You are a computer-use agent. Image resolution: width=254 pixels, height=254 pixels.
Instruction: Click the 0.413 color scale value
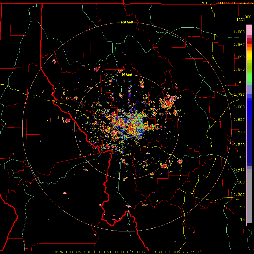[239, 170]
